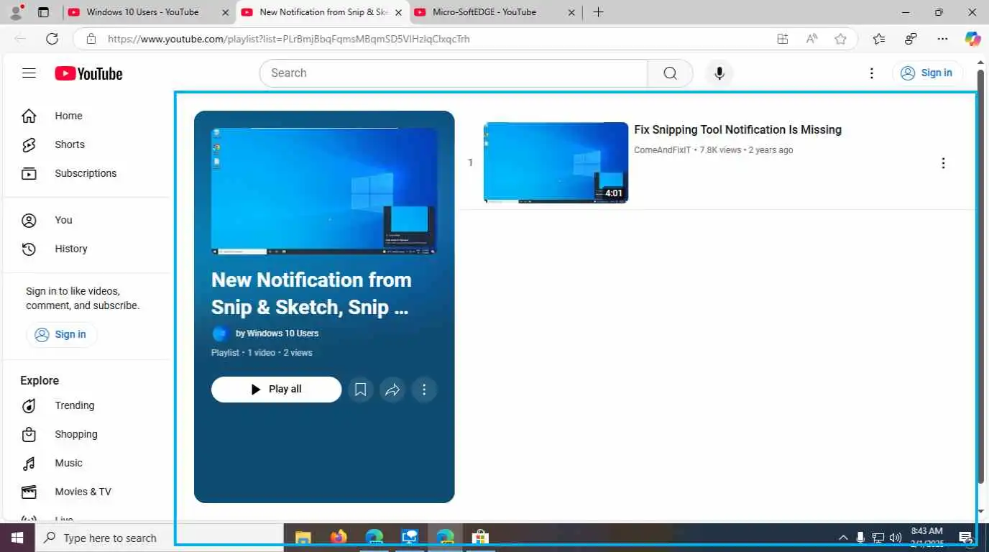Click the Fix Snipping Tool Notification Is Missing title
The width and height of the screenshot is (989, 552).
(x=737, y=130)
